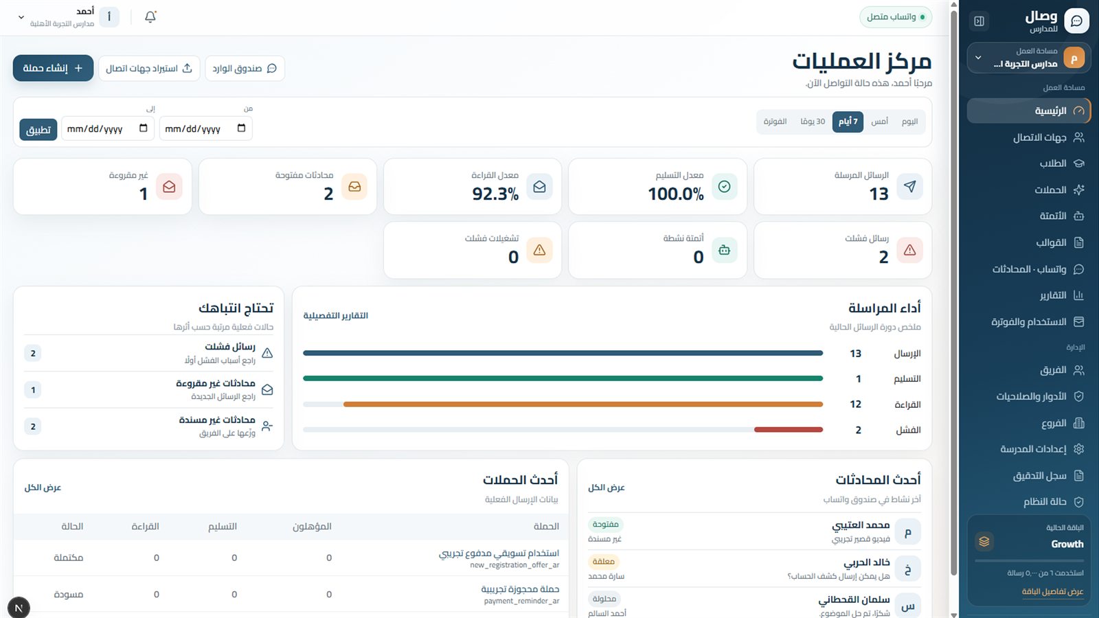
Task: Click the red الفشل progress bar
Action: pyautogui.click(x=789, y=430)
